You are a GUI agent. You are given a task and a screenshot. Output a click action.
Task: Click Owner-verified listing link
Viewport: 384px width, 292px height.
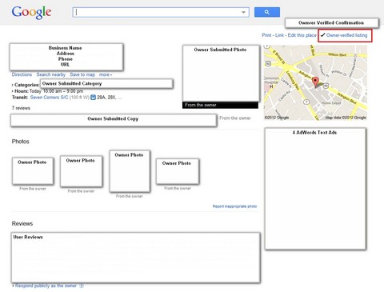click(x=346, y=35)
